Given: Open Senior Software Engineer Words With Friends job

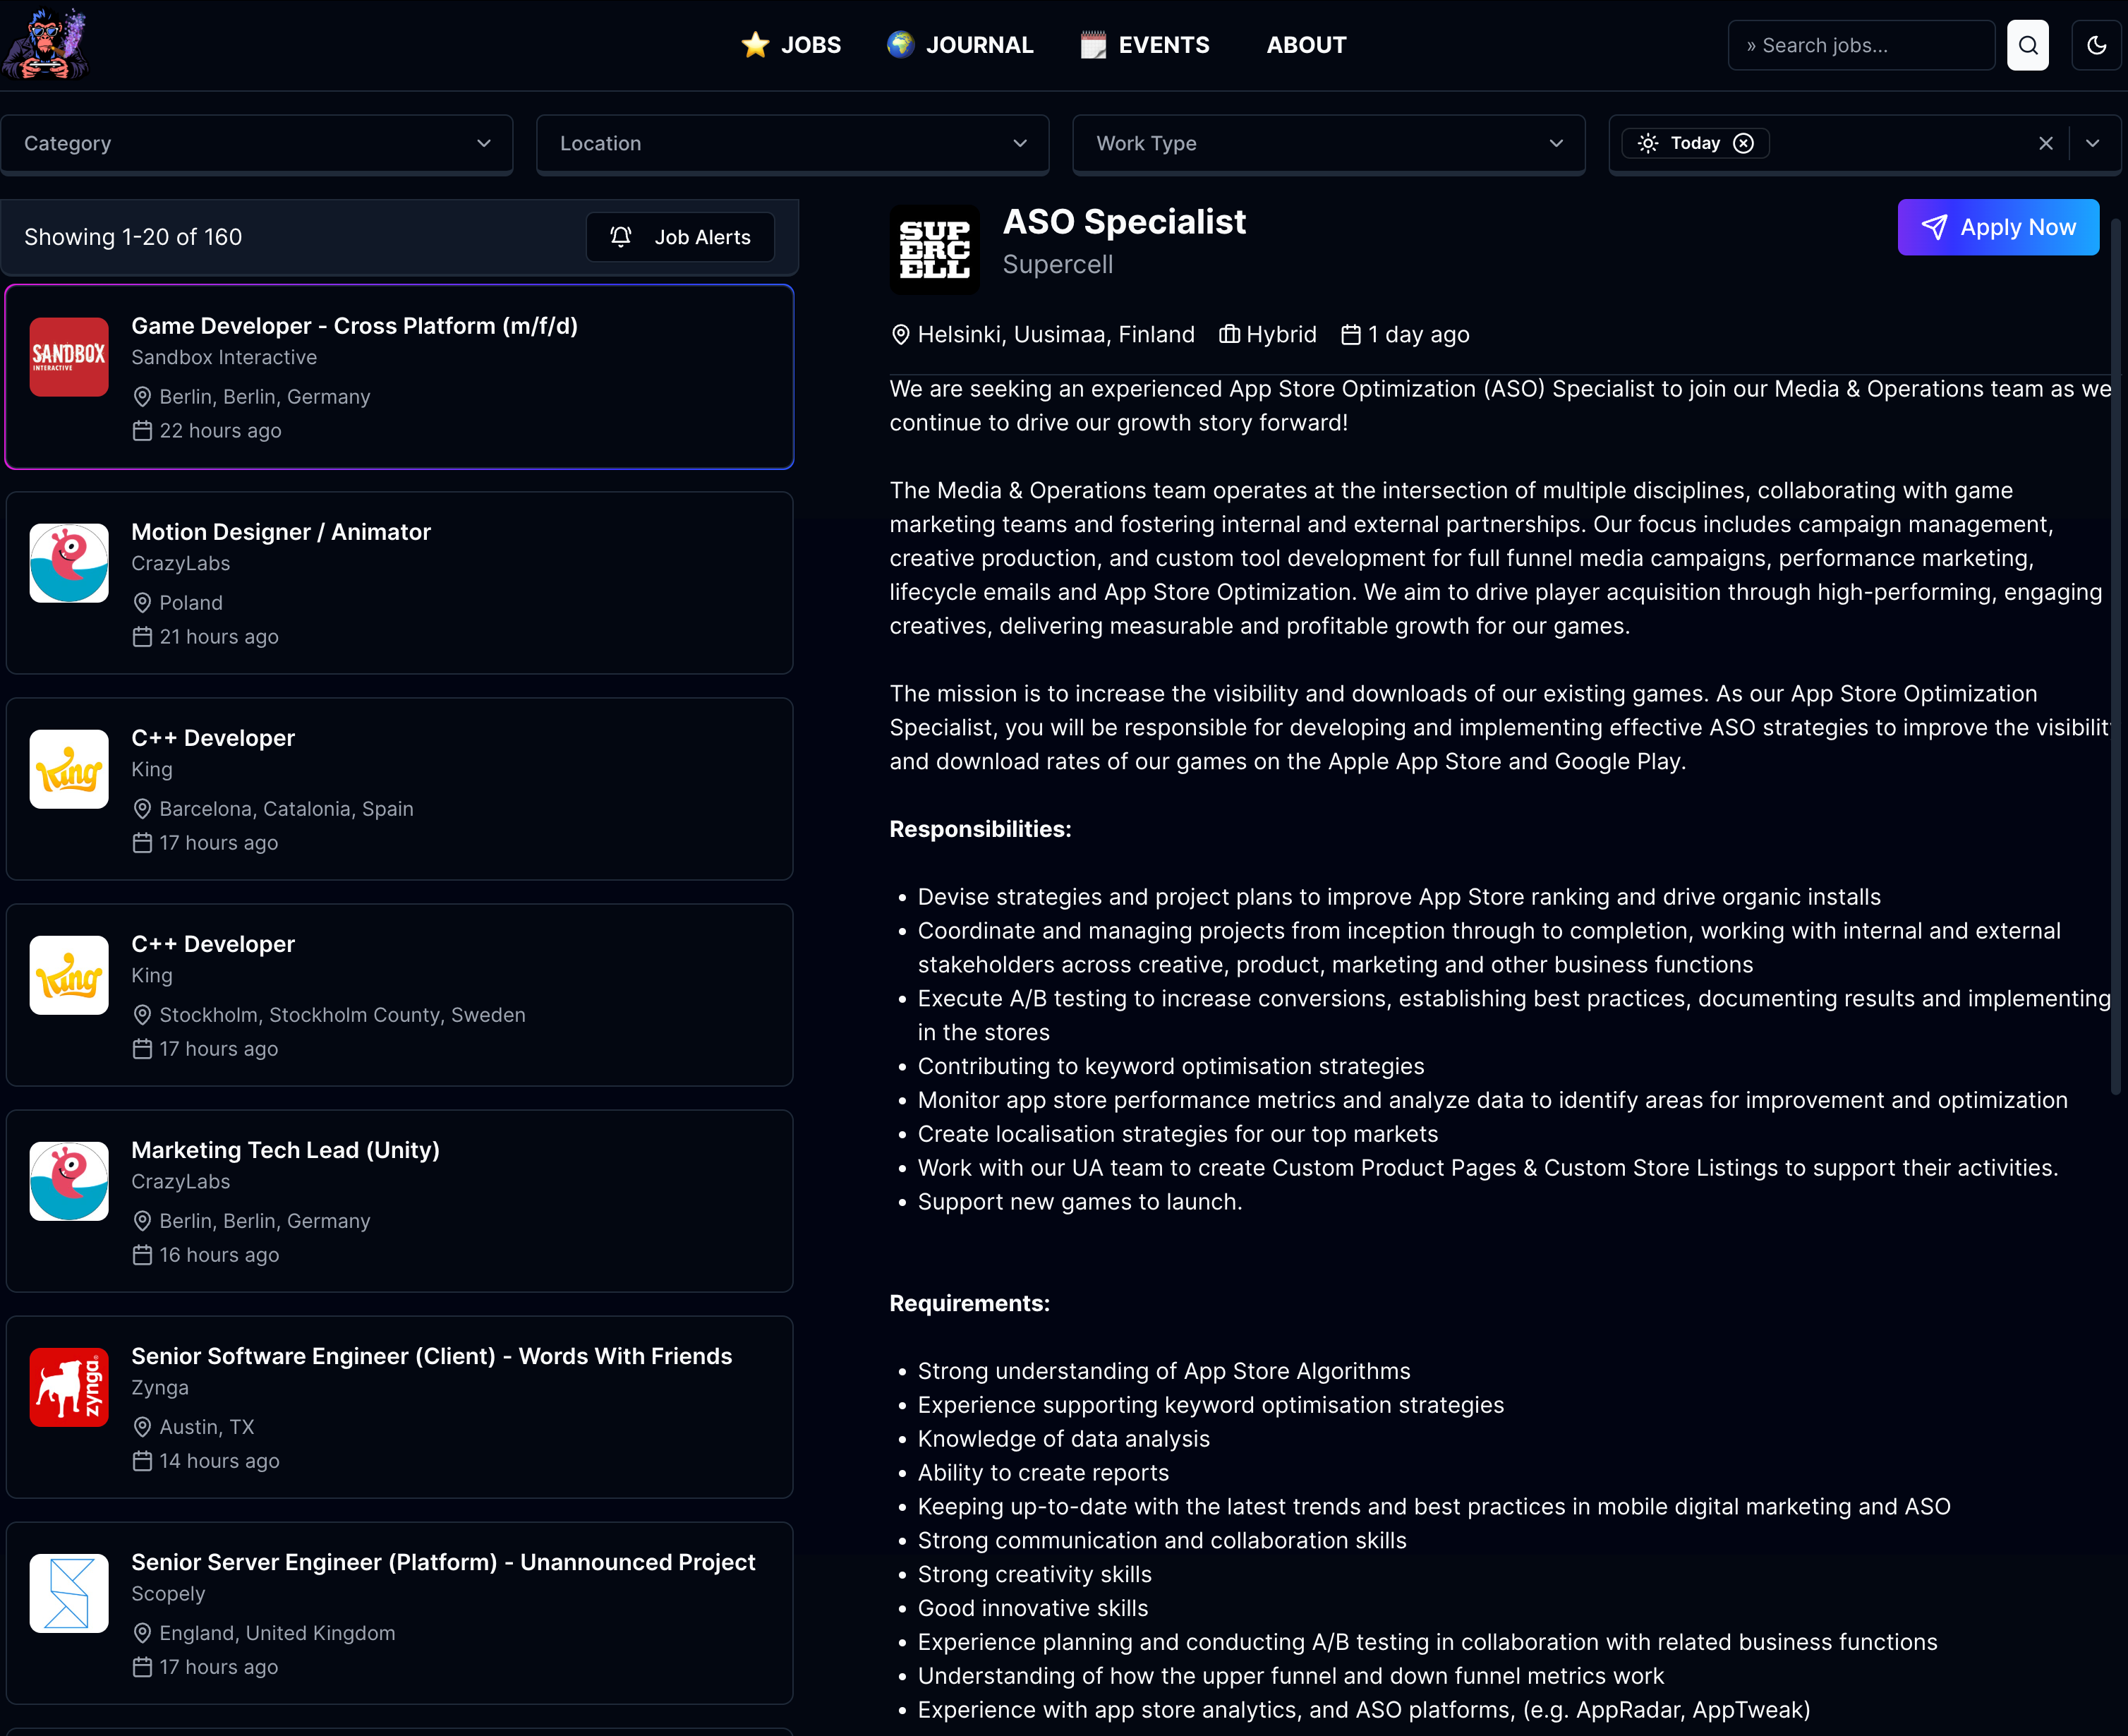Looking at the screenshot, I should click(x=399, y=1407).
